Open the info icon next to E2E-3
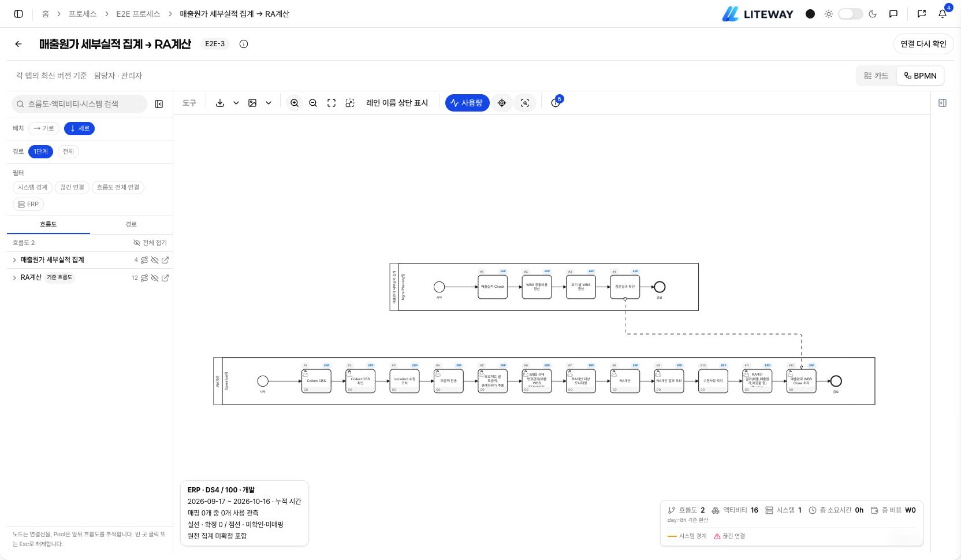 point(244,44)
